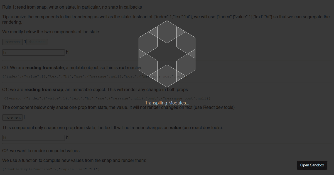Image resolution: width=334 pixels, height=175 pixels.
Task: Click the counter value beside top Increment
Action: [25, 42]
